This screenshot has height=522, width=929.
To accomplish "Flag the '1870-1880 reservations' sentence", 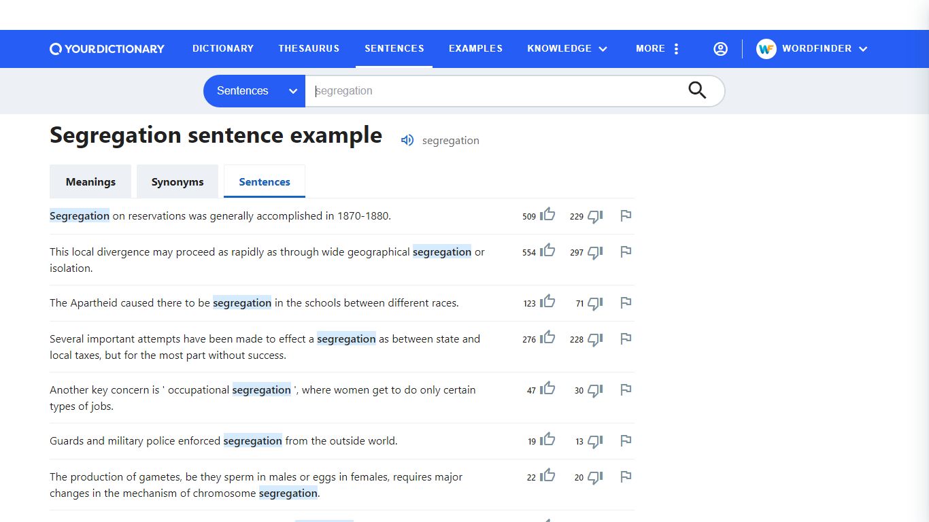I will tap(626, 216).
